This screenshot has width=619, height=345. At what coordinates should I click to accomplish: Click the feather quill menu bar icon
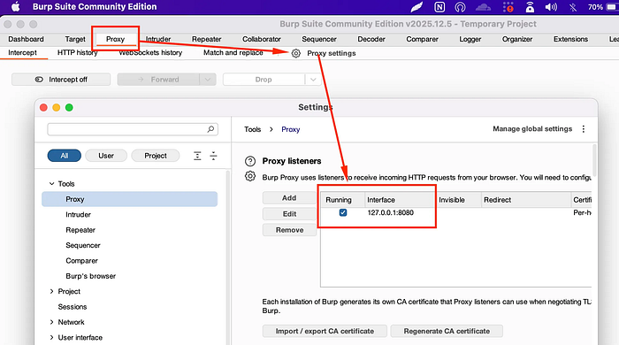tap(416, 7)
